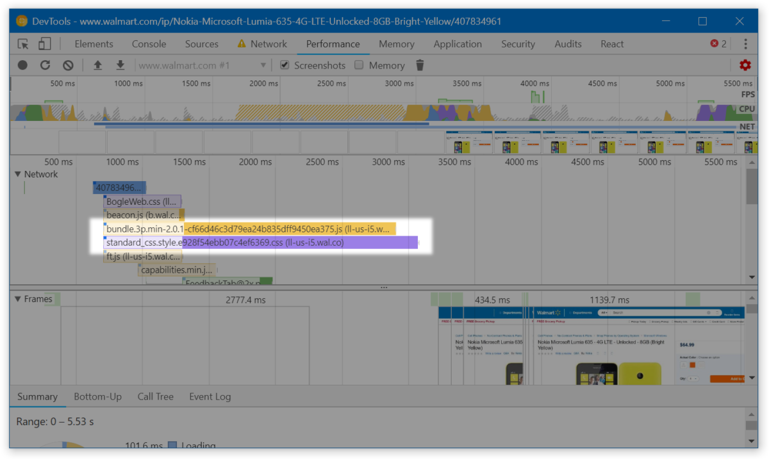Viewport: 769px width, 459px height.
Task: Toggle the device toolbar emulation icon
Action: click(44, 42)
